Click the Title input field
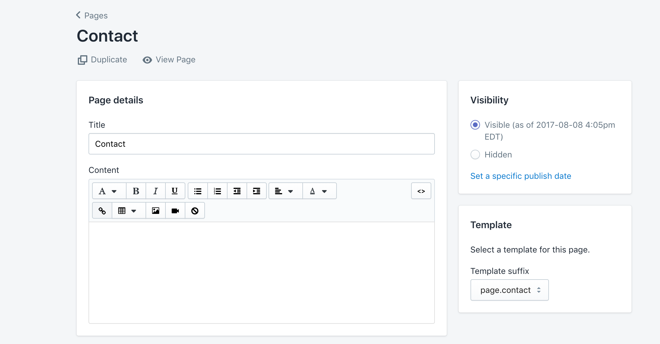660x344 pixels. (x=261, y=144)
